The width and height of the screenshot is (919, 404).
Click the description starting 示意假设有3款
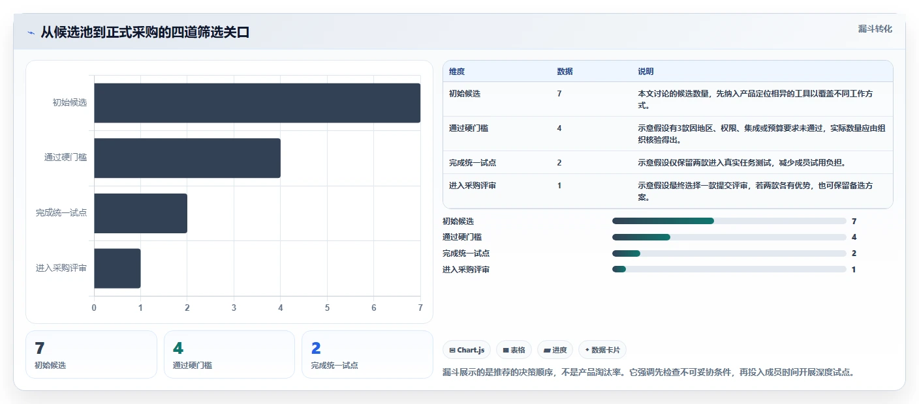761,134
